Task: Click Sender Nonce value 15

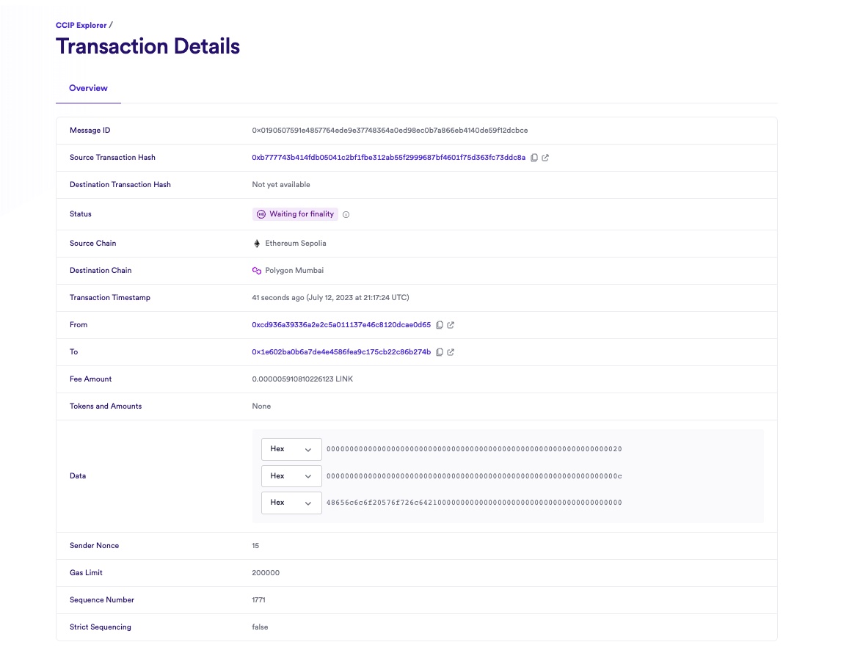Action: (x=255, y=546)
